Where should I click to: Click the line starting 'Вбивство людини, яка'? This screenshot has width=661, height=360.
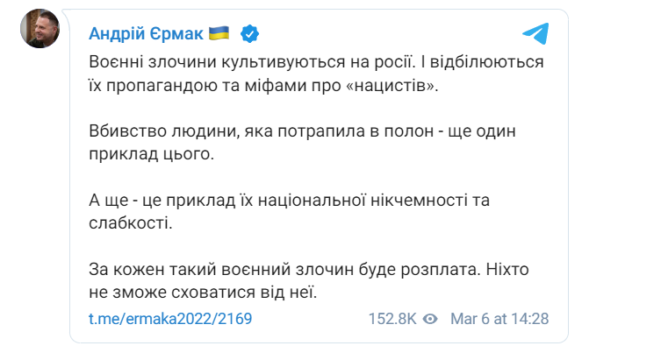(302, 131)
